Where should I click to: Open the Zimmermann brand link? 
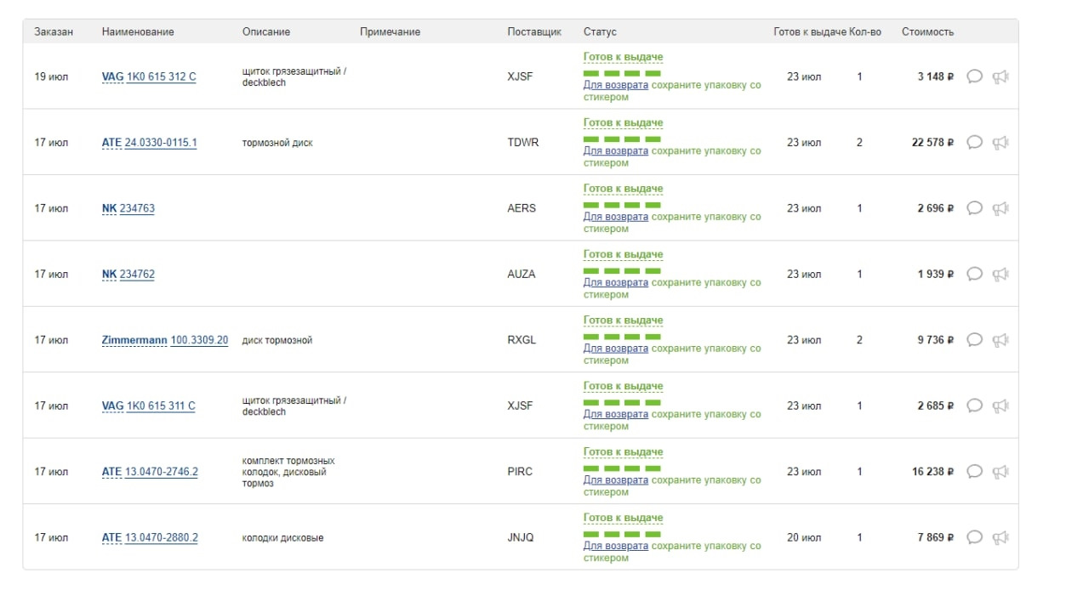pos(134,340)
